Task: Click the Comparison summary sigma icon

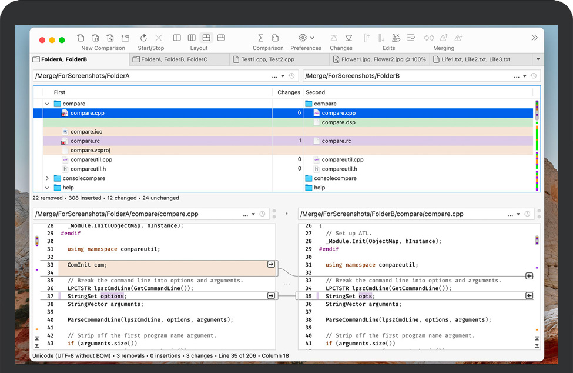Action: 260,38
